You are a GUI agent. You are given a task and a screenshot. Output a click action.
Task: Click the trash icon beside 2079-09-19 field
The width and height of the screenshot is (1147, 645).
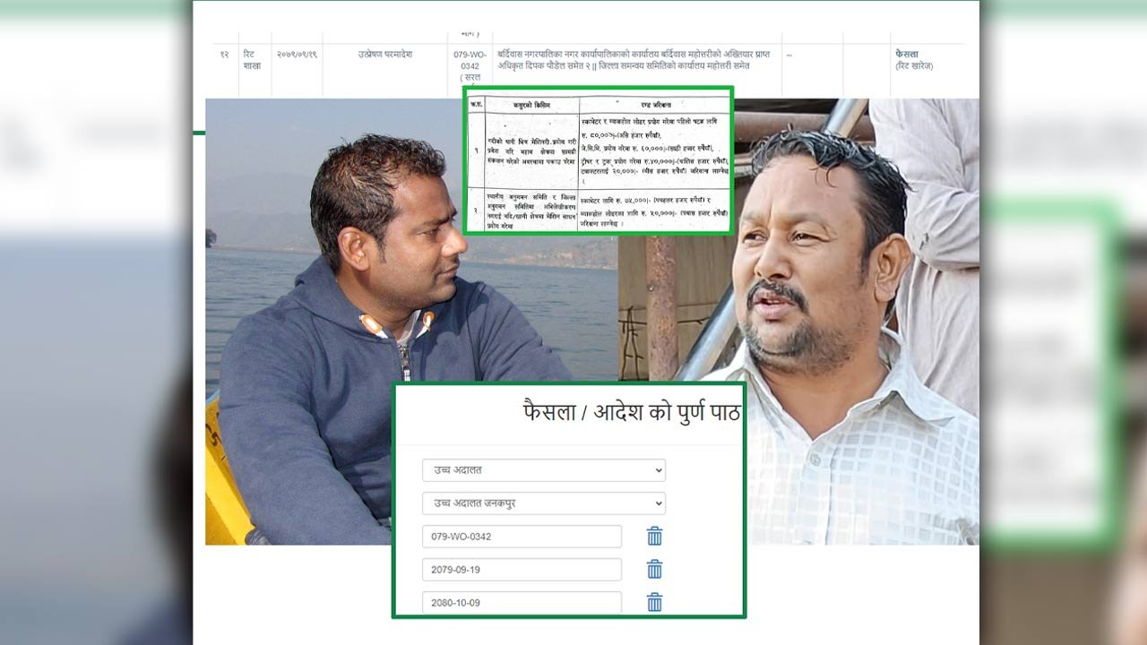[x=654, y=570]
